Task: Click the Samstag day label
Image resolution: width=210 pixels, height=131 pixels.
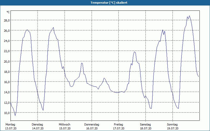Action: coord(145,125)
